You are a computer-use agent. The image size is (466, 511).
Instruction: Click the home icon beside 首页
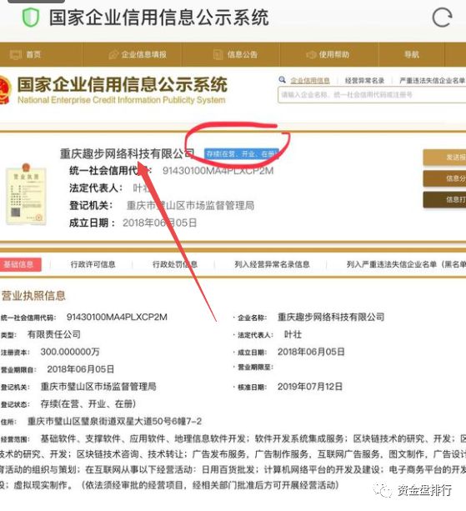[16, 54]
